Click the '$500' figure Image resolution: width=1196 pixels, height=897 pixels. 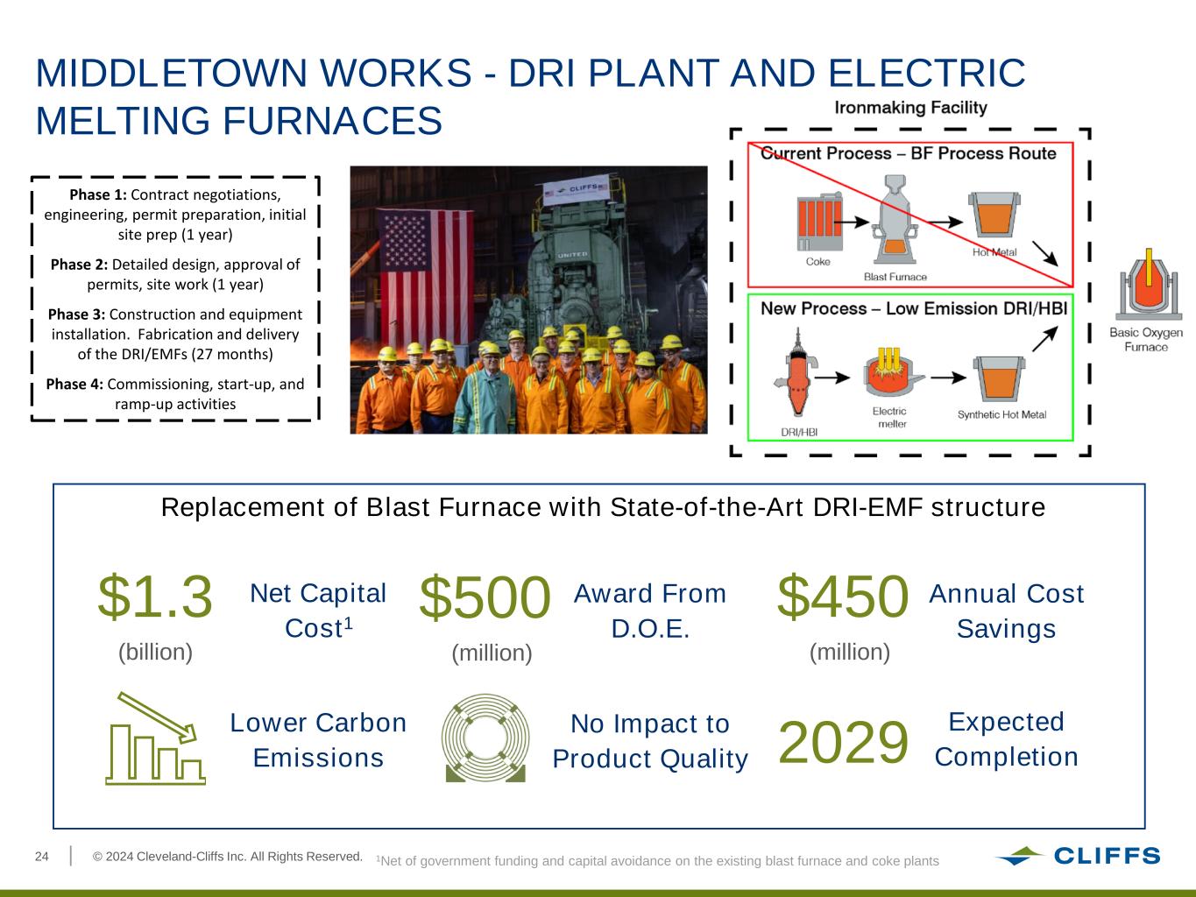coord(485,597)
